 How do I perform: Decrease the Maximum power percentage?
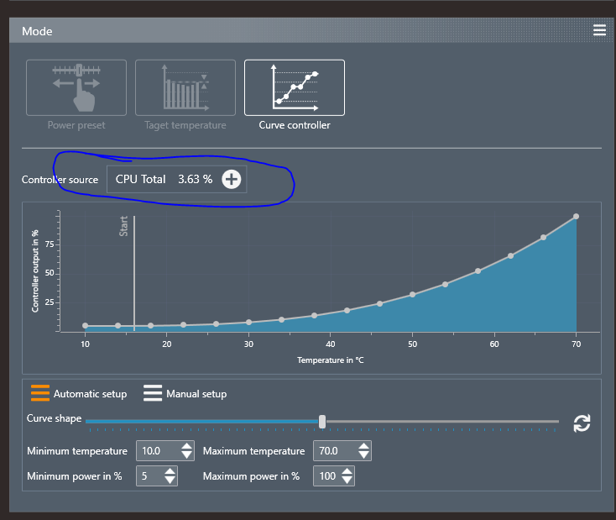pyautogui.click(x=346, y=481)
